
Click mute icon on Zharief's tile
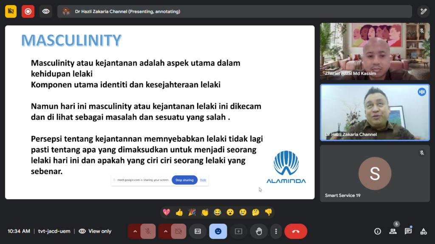pos(422,30)
